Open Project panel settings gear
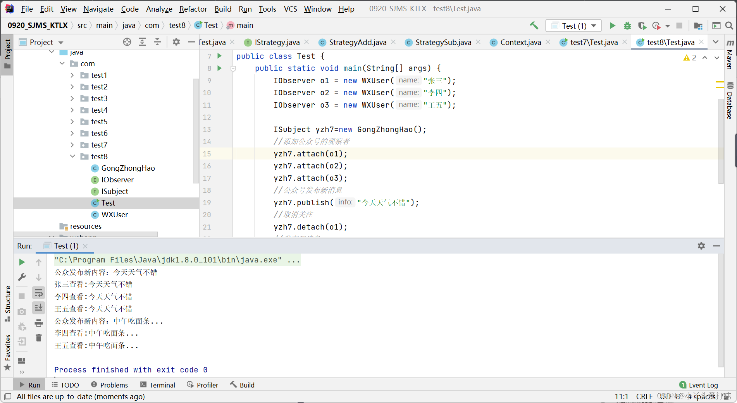The width and height of the screenshot is (737, 403). (176, 42)
